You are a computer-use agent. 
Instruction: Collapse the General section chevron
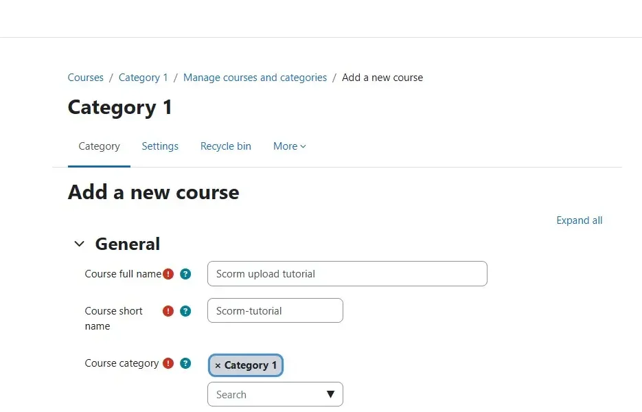[x=80, y=244]
